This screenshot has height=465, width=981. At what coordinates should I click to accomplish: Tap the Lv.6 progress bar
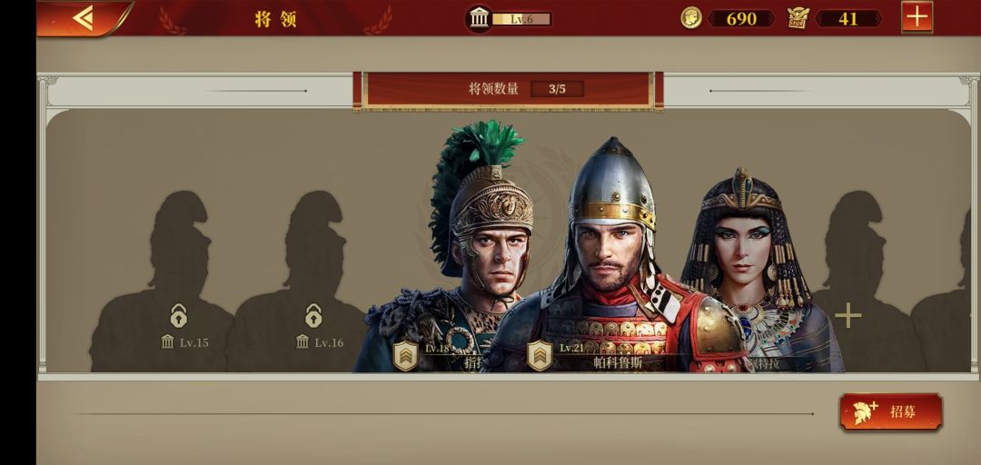tap(521, 19)
